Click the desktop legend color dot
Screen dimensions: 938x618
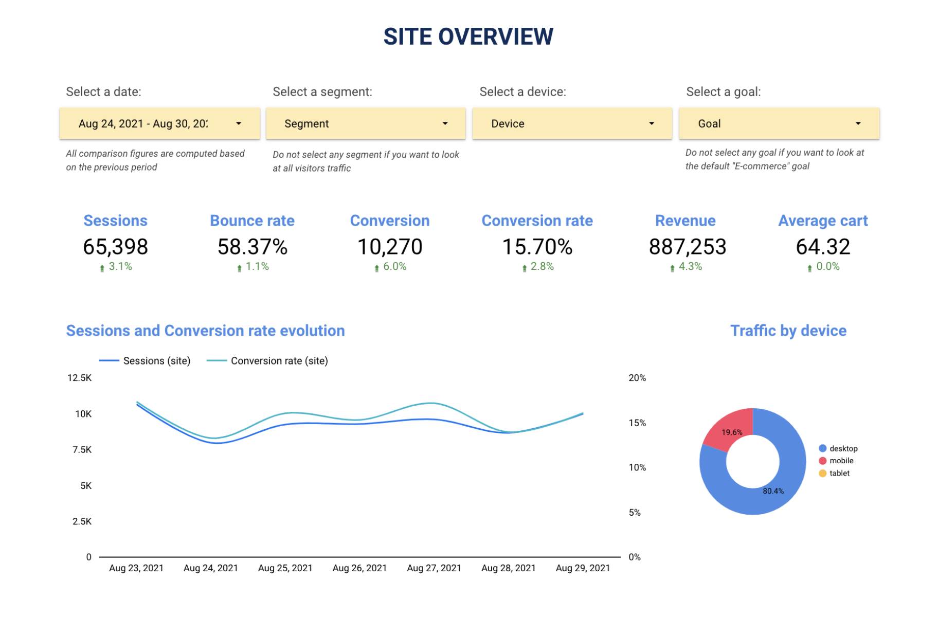tap(822, 448)
